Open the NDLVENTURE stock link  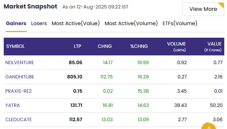click(x=20, y=62)
